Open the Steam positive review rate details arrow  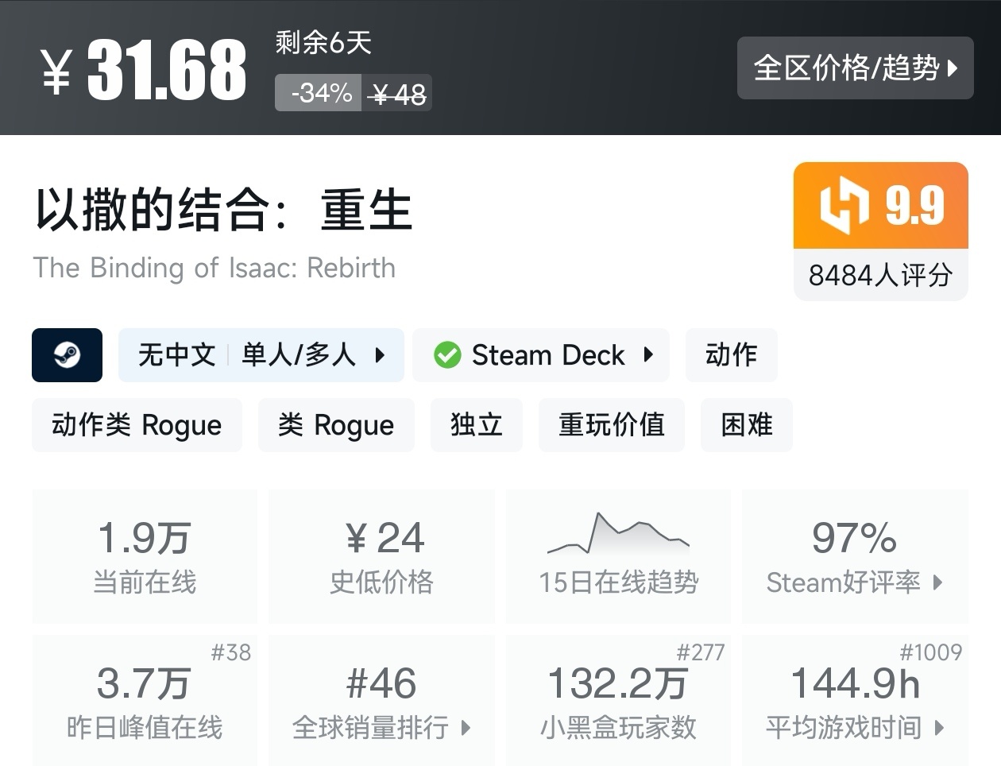(938, 582)
